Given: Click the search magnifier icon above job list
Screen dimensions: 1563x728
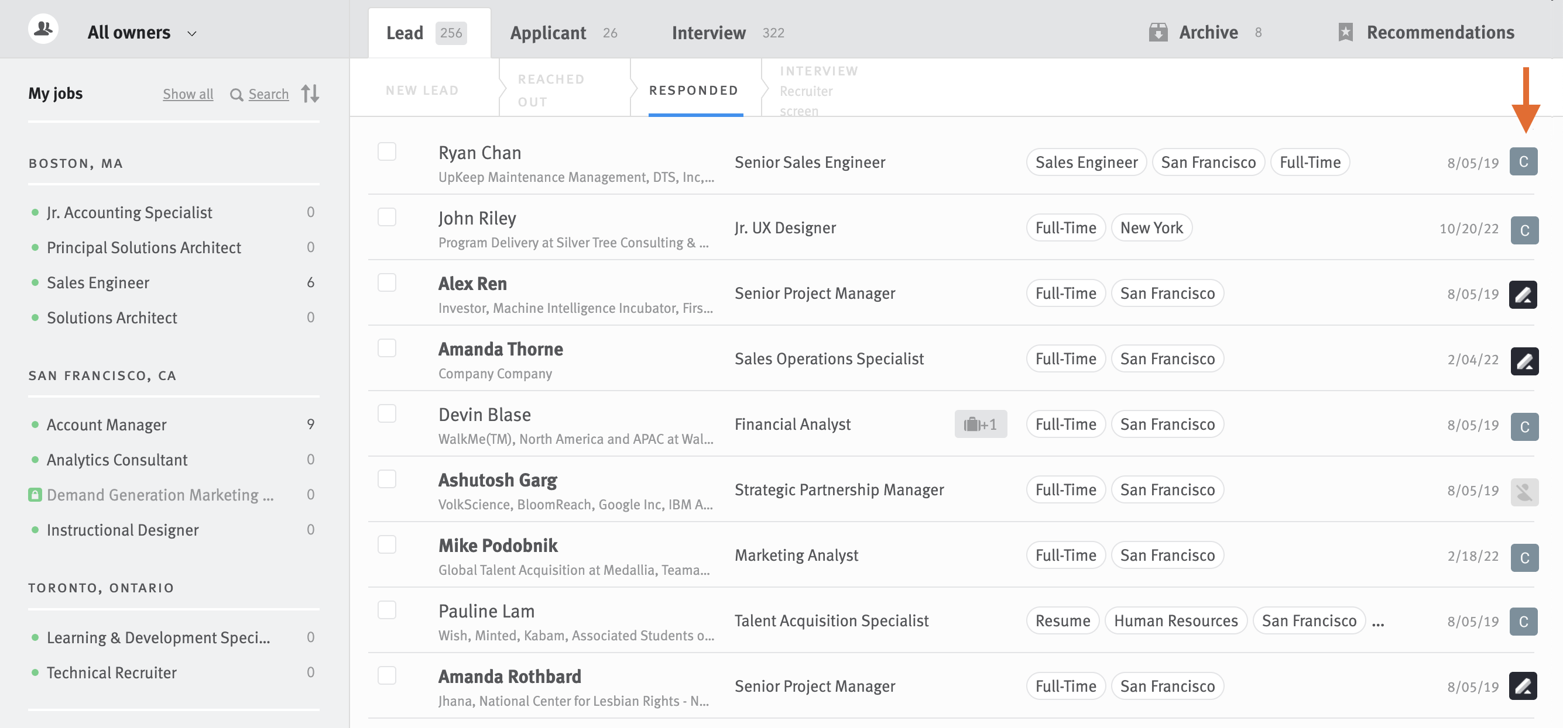Looking at the screenshot, I should [x=236, y=95].
